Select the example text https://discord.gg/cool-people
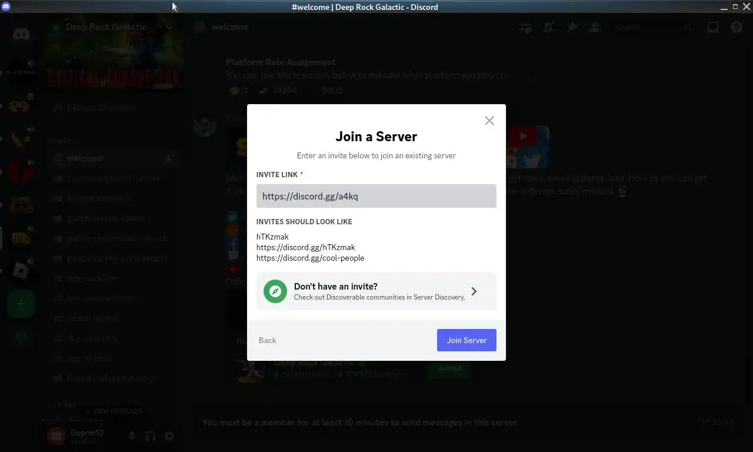Image resolution: width=753 pixels, height=452 pixels. (310, 258)
